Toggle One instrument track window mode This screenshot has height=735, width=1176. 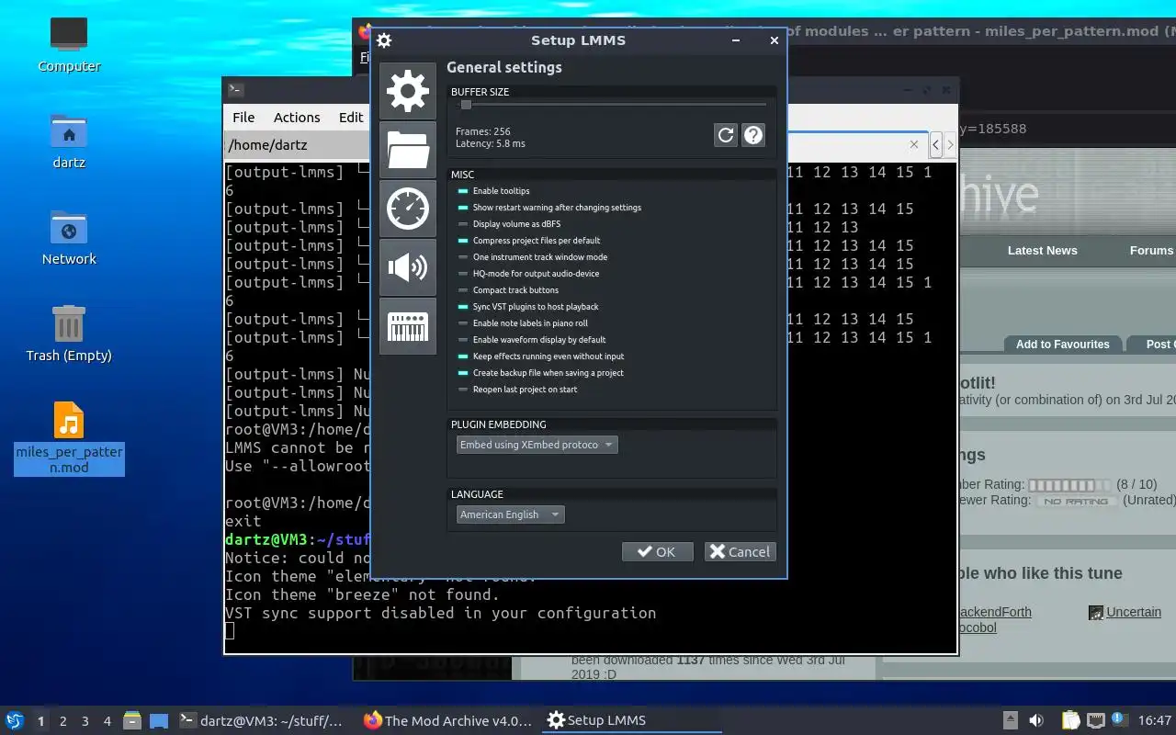(532, 257)
